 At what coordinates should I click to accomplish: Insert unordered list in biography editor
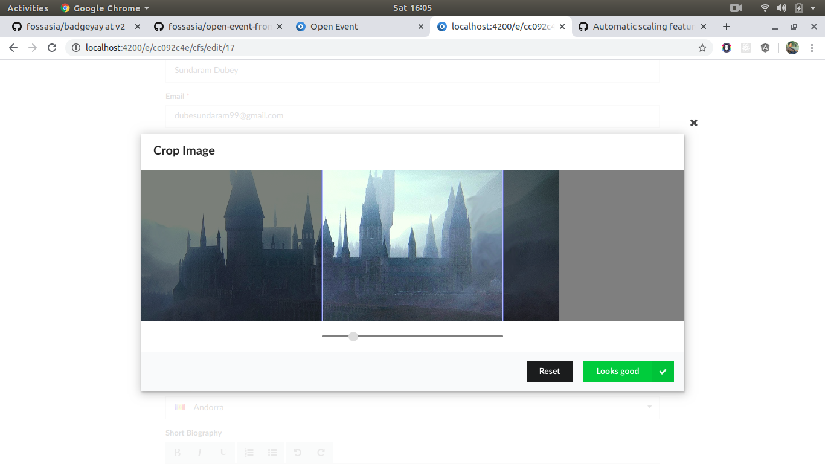(x=272, y=453)
